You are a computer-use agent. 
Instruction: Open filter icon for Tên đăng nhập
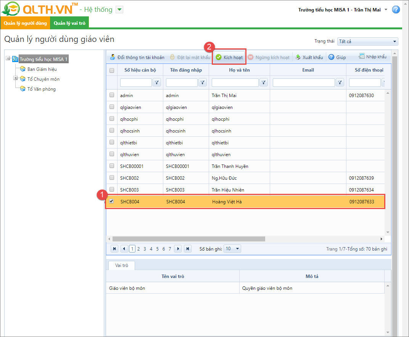click(203, 83)
